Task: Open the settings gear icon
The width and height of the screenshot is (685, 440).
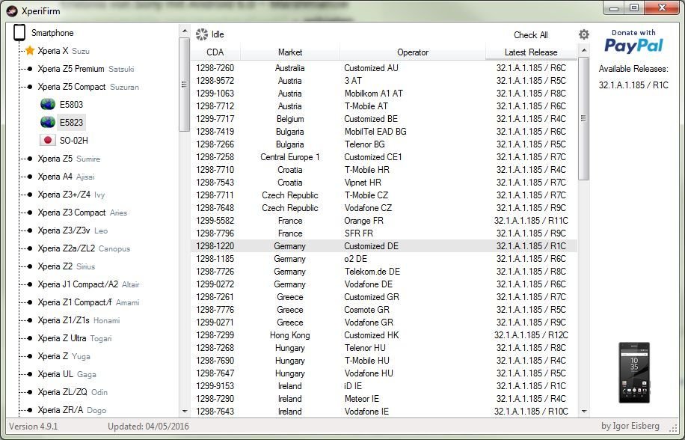Action: 584,34
